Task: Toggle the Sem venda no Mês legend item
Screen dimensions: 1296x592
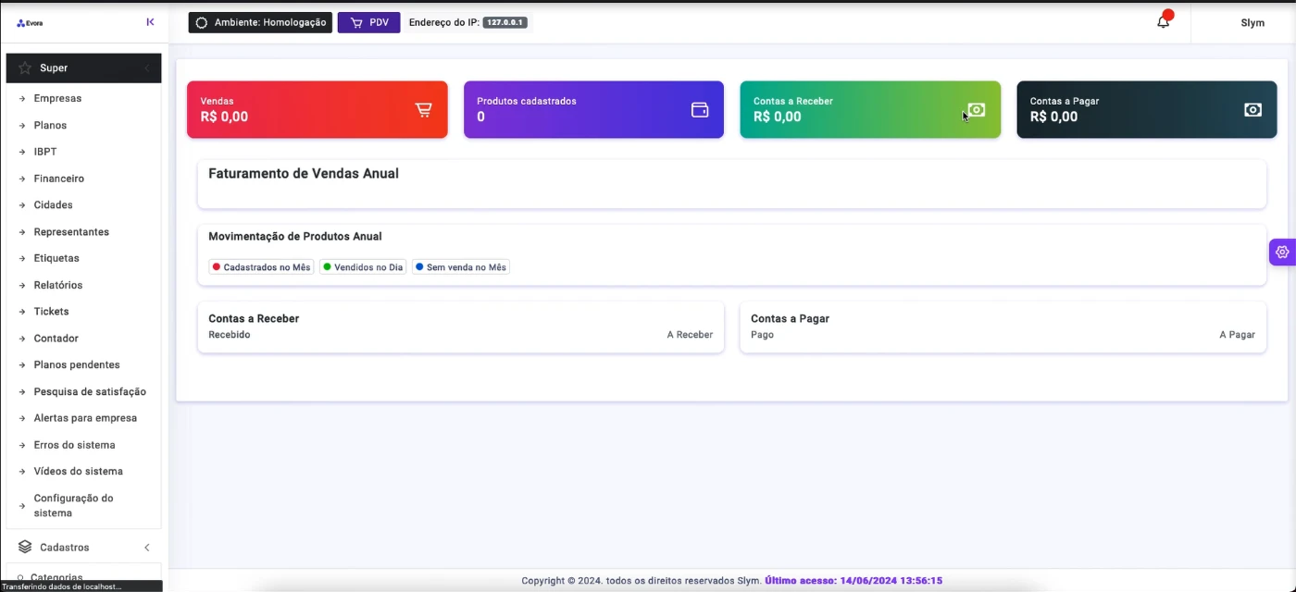Action: (x=461, y=267)
